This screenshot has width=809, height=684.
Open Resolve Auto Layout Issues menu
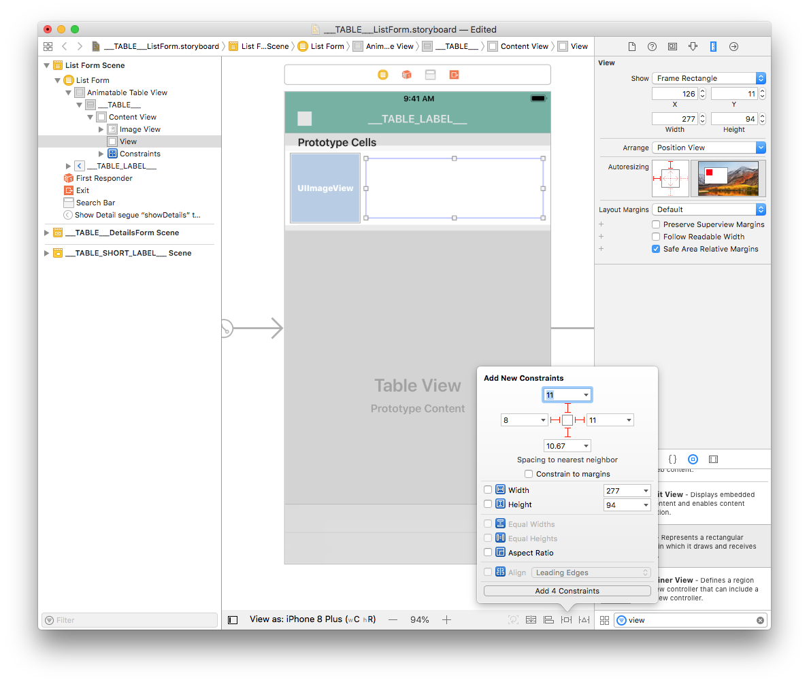point(584,619)
